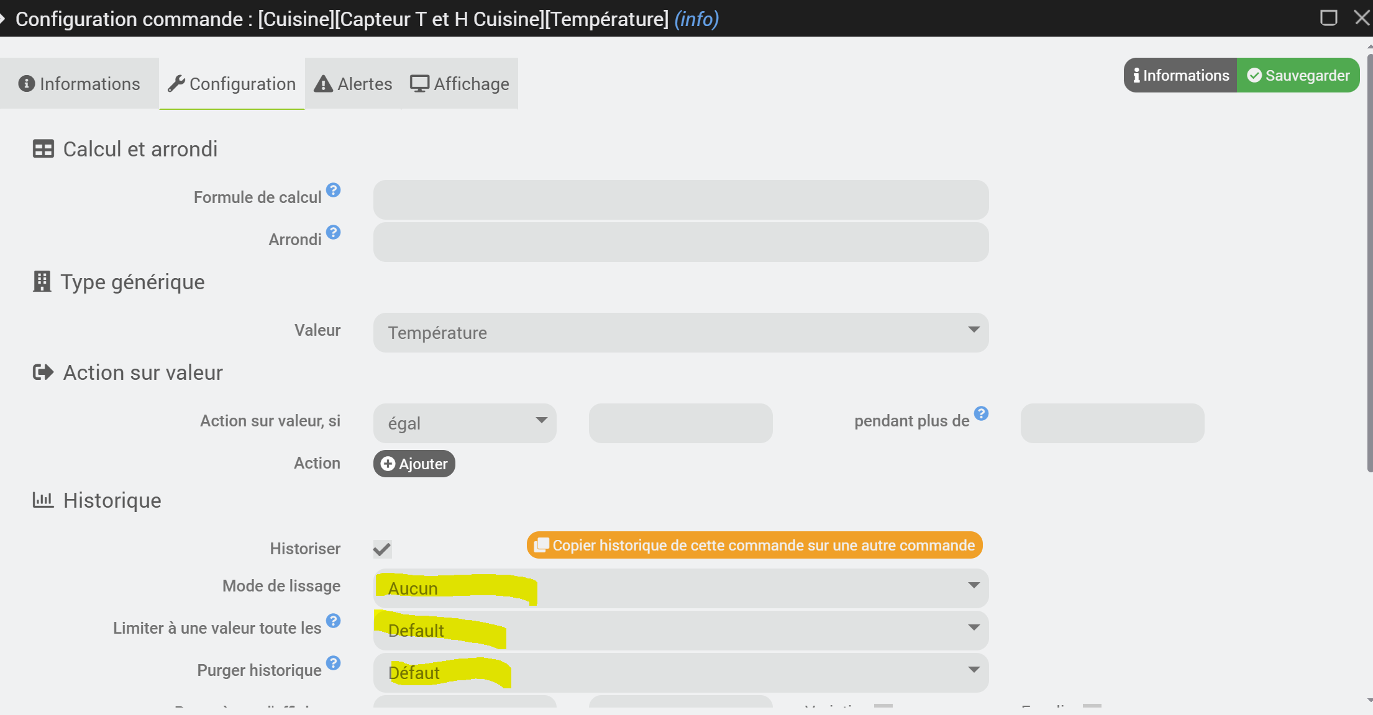Click help icon beside Formule de calcul
The height and width of the screenshot is (715, 1373).
[334, 190]
